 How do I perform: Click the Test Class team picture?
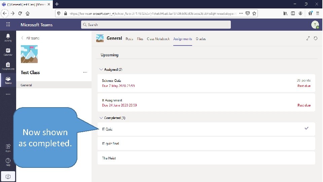point(29,54)
